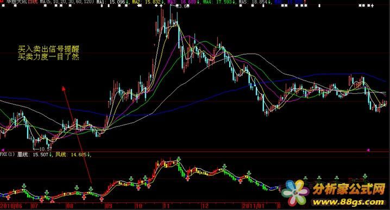Click the leftmost green sell arrow in indicator panel
This screenshot has height=210, width=390.
tap(24, 186)
